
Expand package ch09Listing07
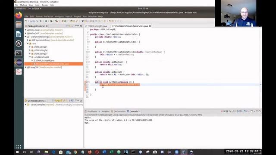tap(30, 53)
